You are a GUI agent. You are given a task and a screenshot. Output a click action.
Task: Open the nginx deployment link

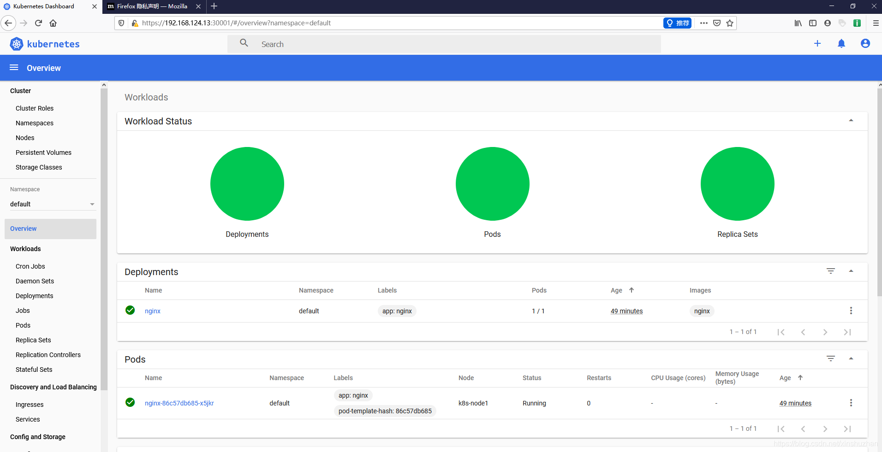(x=153, y=311)
